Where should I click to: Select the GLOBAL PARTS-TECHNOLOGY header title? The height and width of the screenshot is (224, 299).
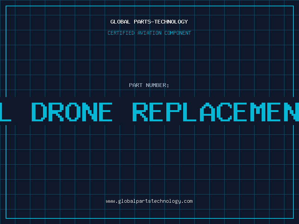tap(149, 22)
